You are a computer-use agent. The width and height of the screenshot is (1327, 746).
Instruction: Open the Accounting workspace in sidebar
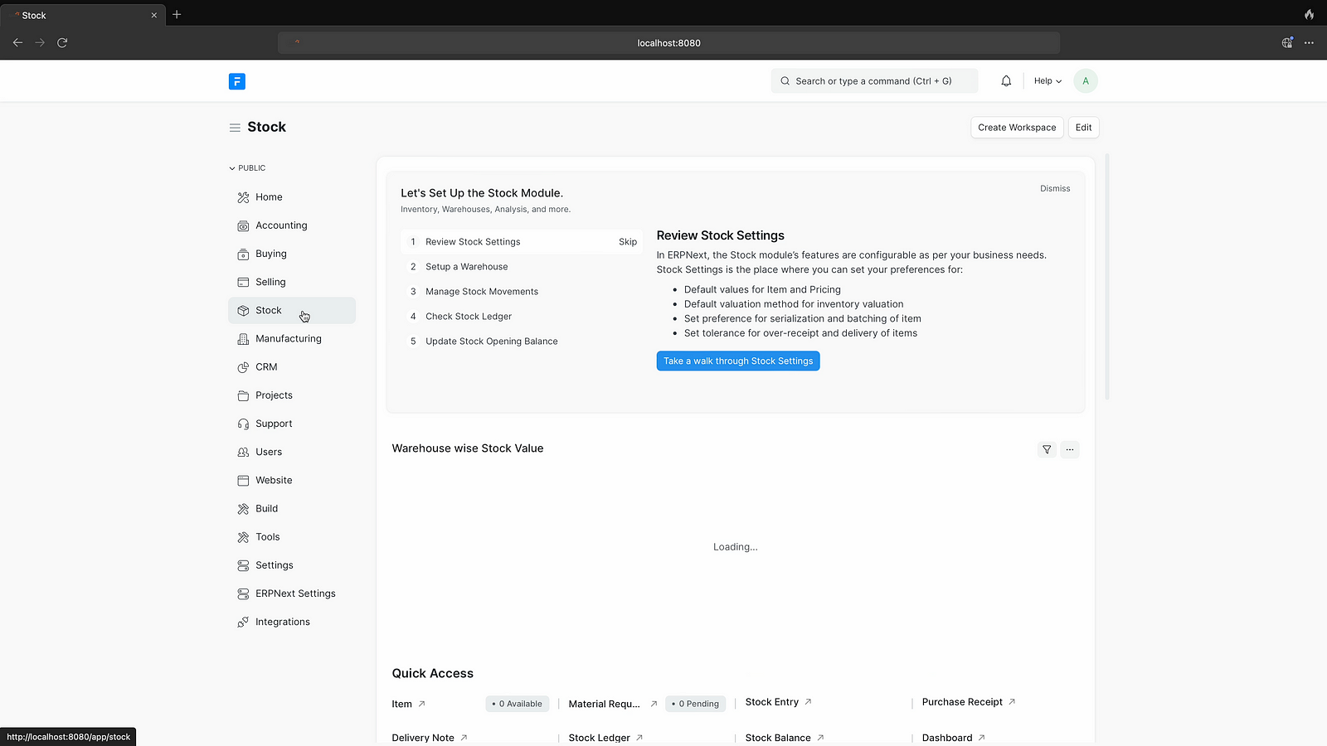[281, 225]
